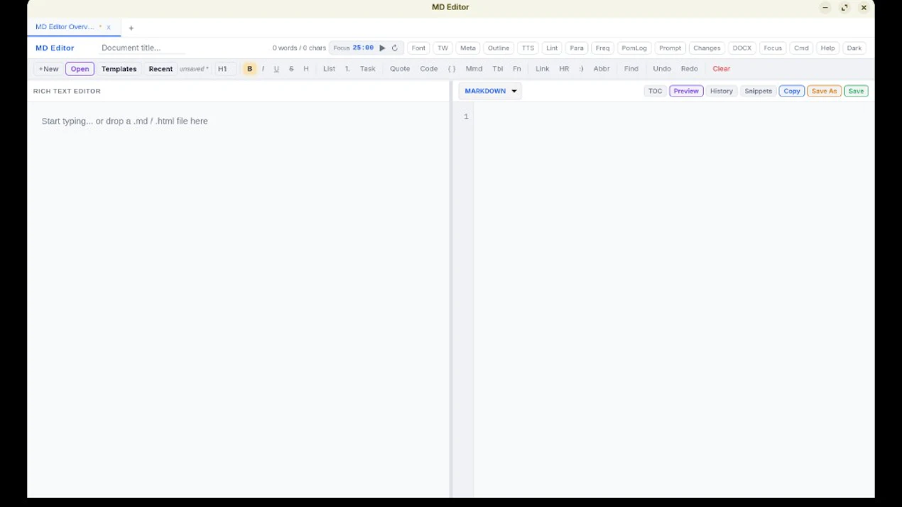Open the Templates menu

(x=119, y=69)
